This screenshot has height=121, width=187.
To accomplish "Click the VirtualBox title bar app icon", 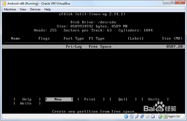I will [x=4, y=3].
